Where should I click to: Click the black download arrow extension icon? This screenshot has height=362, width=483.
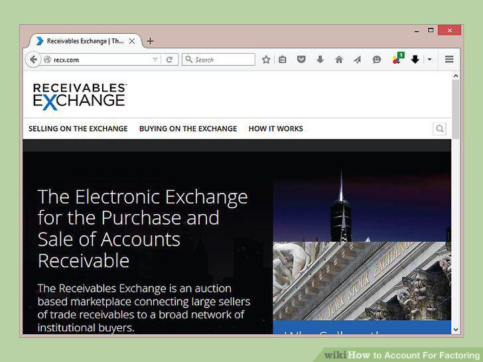415,60
